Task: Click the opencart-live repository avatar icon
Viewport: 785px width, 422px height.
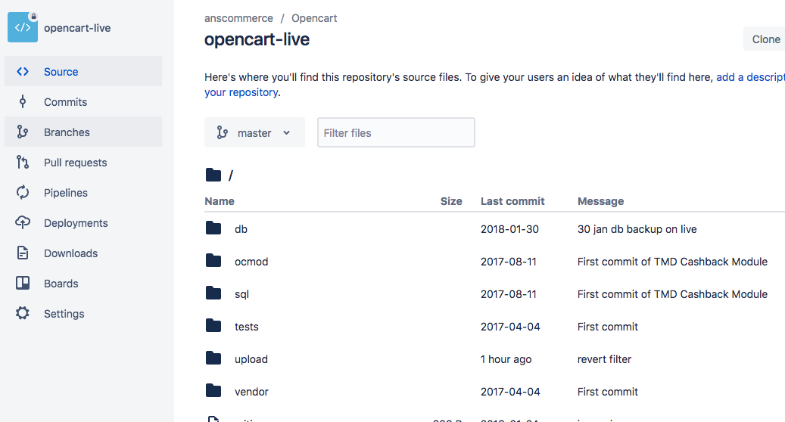Action: [x=23, y=27]
